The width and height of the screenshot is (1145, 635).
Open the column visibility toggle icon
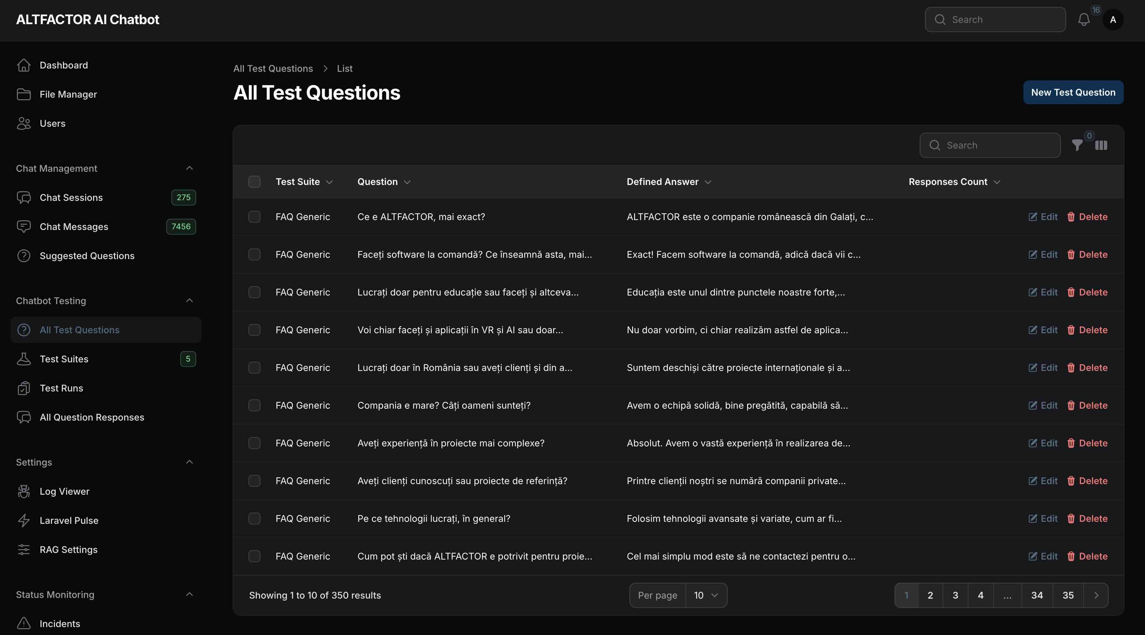coord(1102,145)
